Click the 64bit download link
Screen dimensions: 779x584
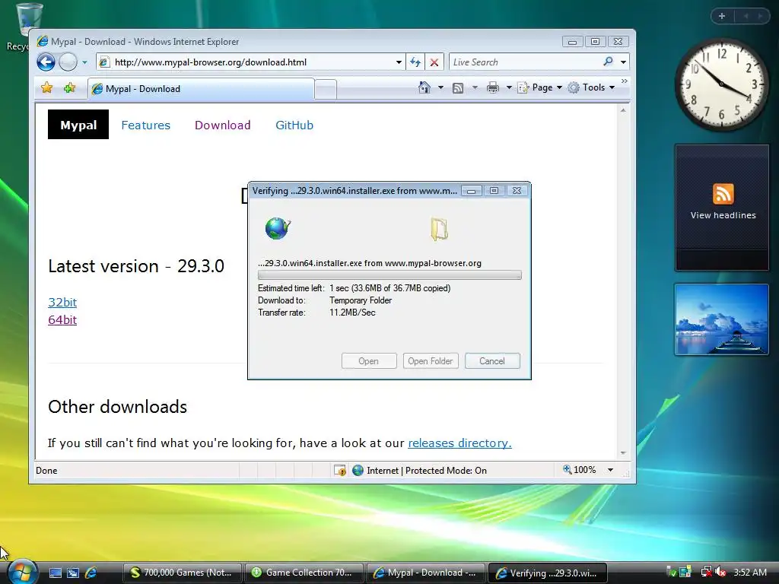click(x=62, y=320)
